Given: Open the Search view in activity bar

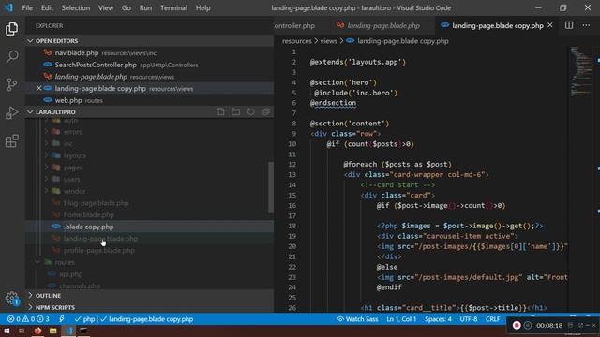Looking at the screenshot, I should [12, 57].
